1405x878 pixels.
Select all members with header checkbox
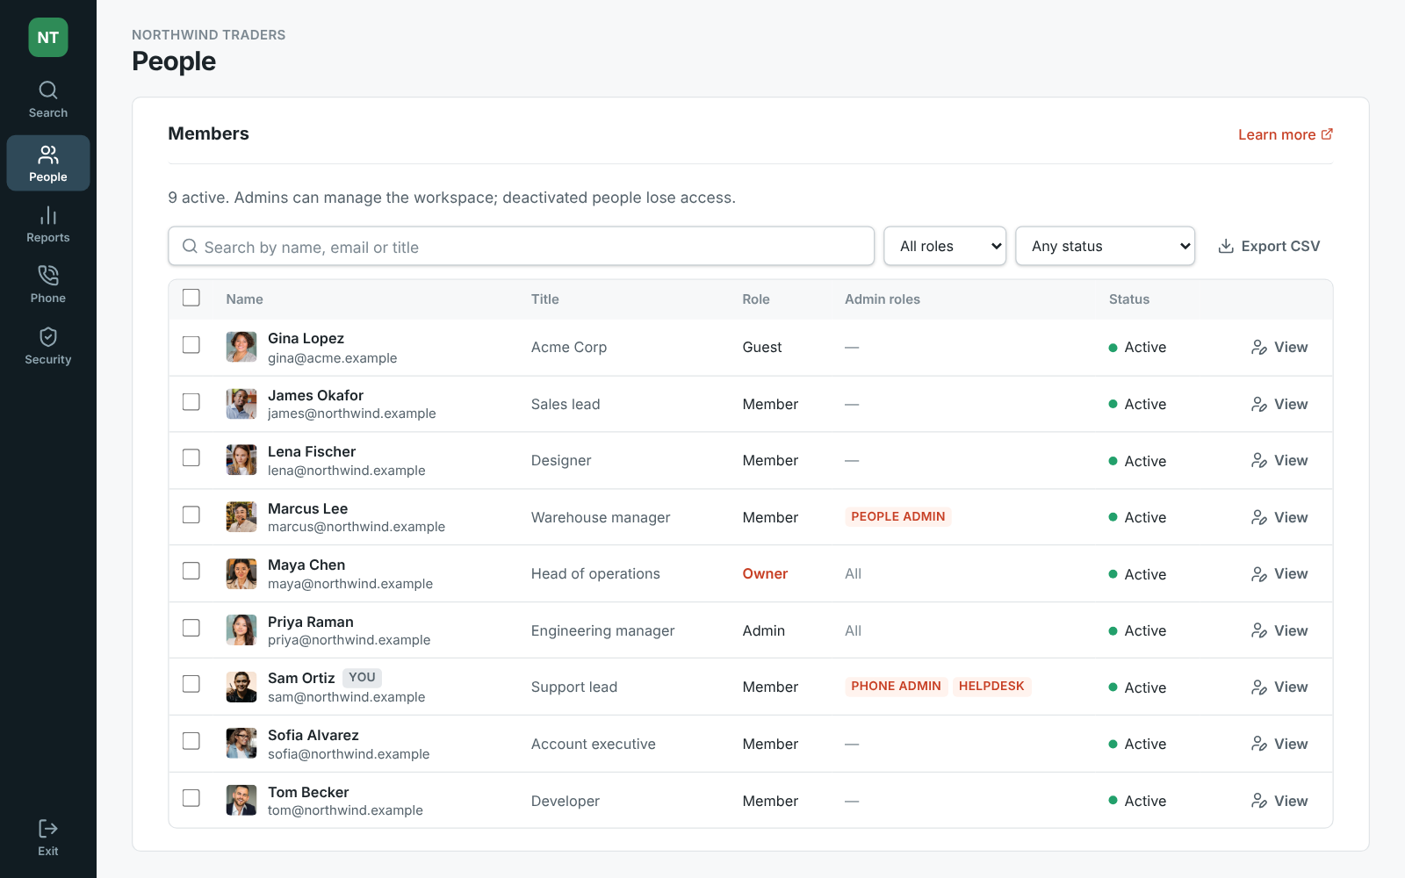coord(191,299)
